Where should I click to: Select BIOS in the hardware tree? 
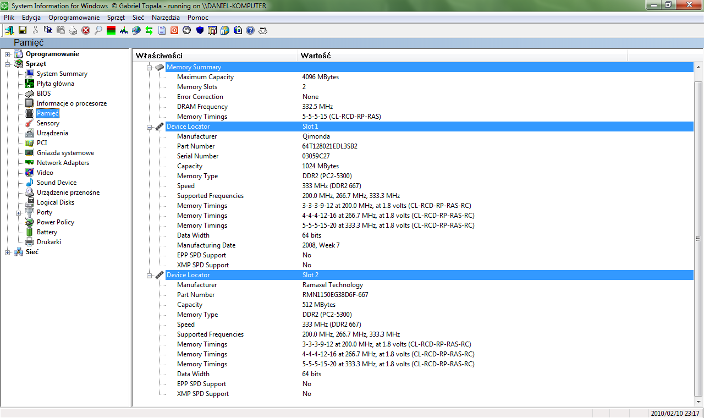click(x=43, y=94)
